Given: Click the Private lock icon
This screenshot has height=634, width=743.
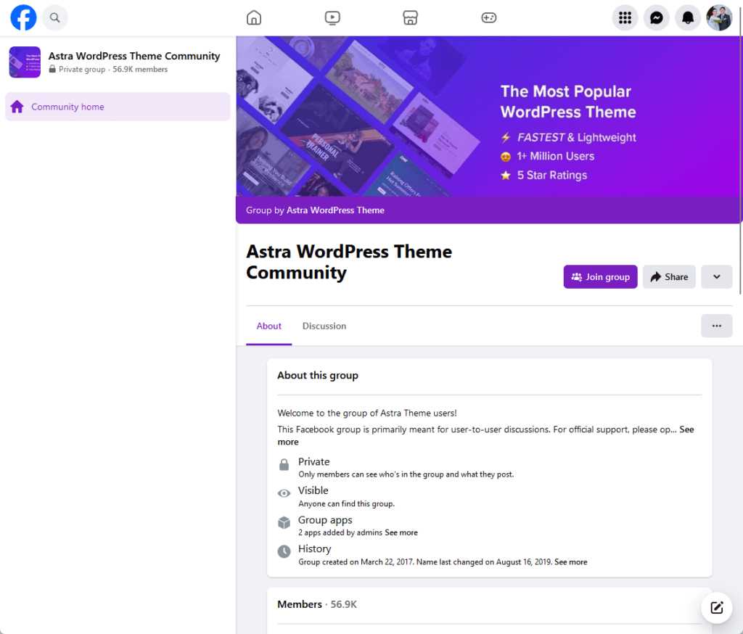Looking at the screenshot, I should click(x=284, y=465).
